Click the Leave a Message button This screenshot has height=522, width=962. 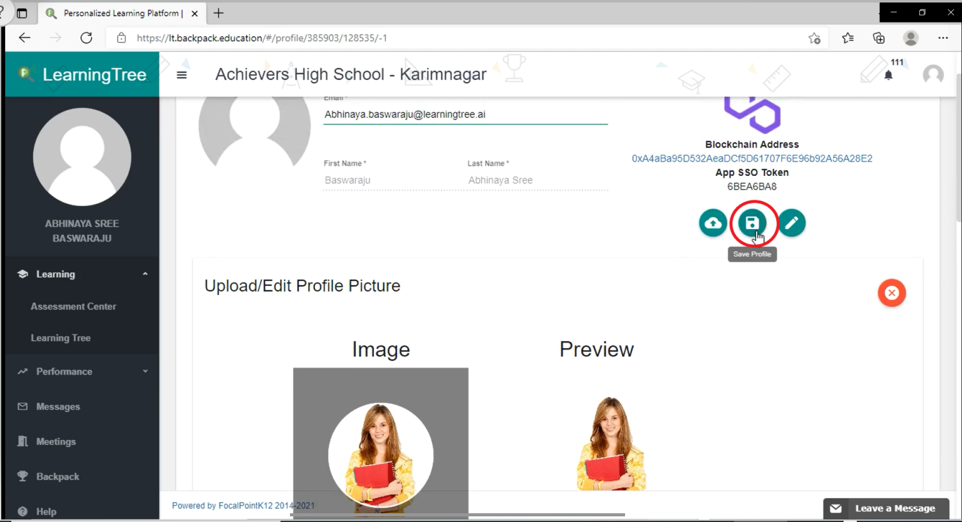[x=886, y=508]
